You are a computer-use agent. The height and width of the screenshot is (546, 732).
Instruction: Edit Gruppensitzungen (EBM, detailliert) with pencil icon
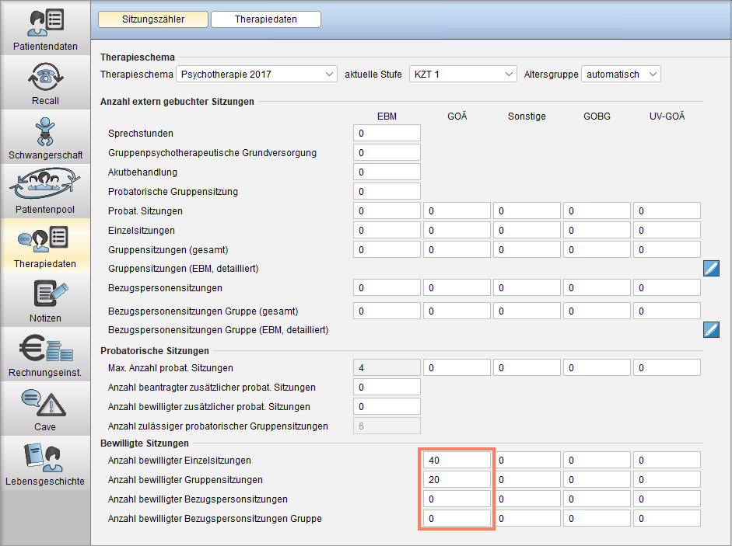click(x=711, y=269)
